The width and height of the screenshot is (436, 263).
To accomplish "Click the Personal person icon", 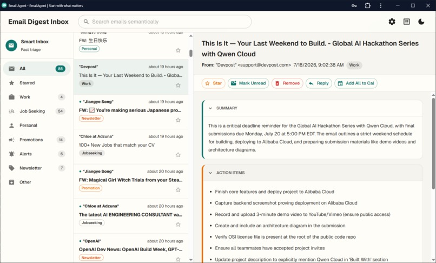I will point(11,126).
